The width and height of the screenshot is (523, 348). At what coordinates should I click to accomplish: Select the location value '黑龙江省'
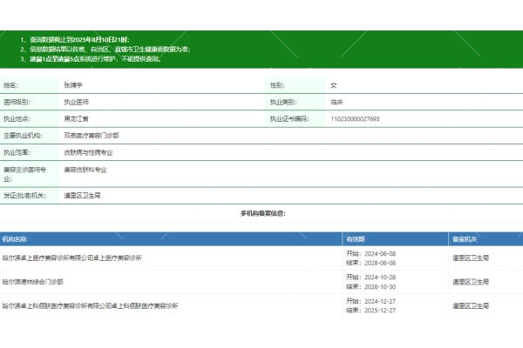tap(76, 118)
